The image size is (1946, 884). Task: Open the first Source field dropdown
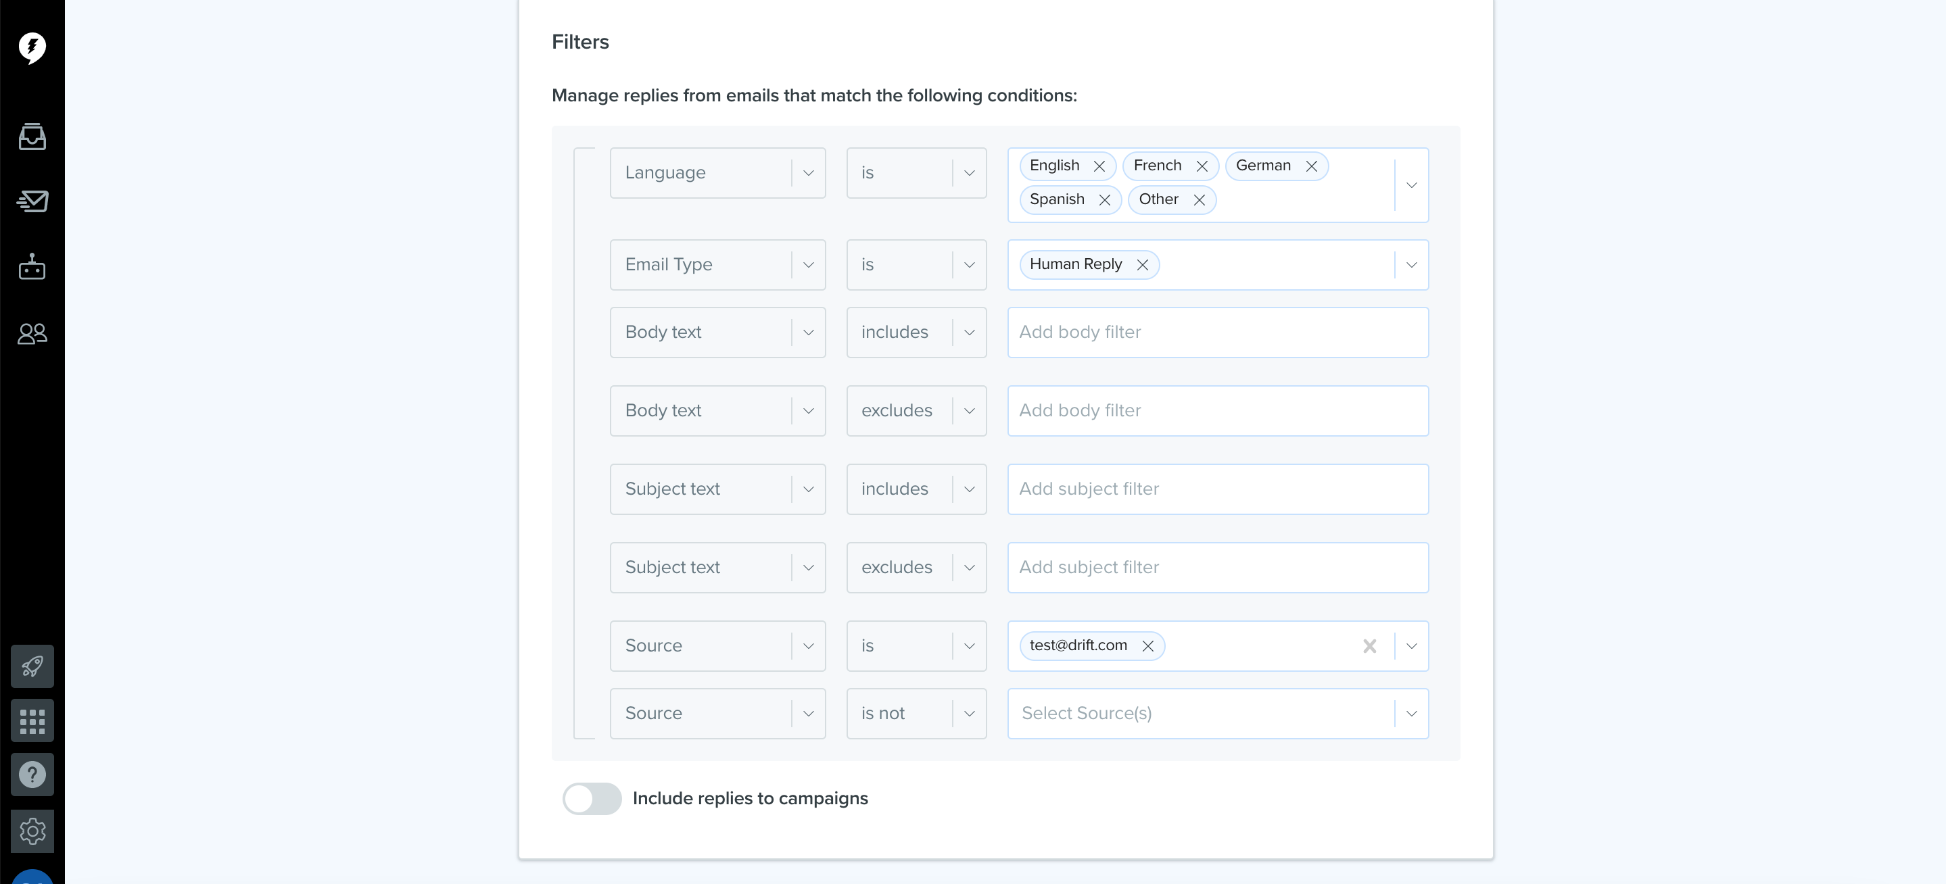(x=717, y=646)
